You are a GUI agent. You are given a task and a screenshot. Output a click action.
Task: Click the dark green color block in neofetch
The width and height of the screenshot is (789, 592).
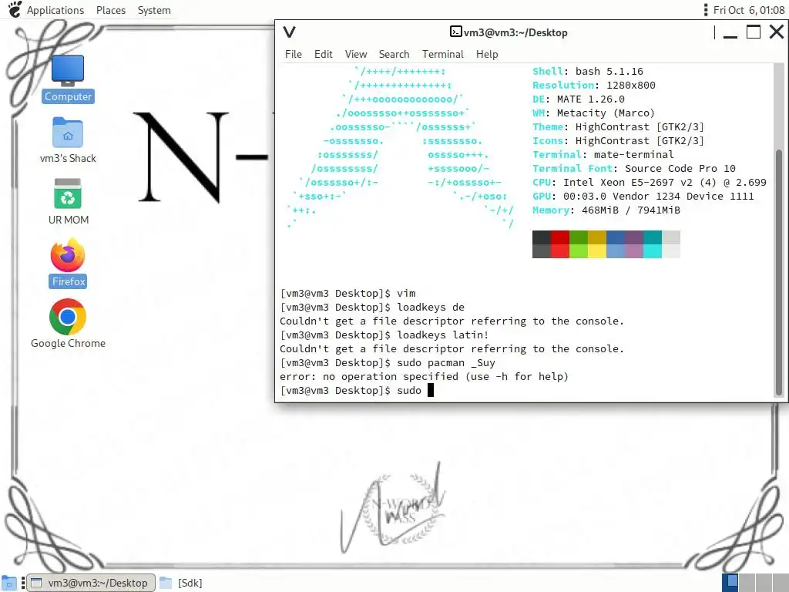[579, 237]
